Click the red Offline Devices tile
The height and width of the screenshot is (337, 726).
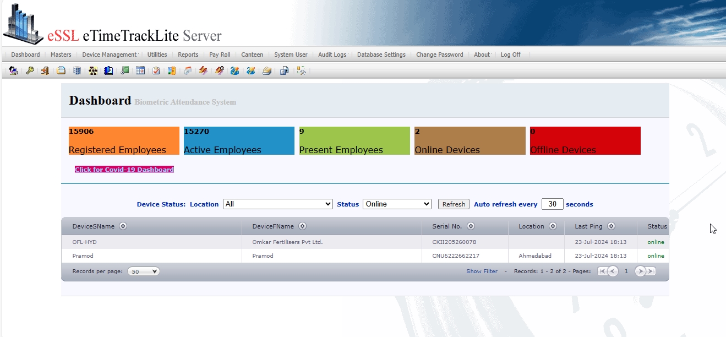[x=585, y=140]
